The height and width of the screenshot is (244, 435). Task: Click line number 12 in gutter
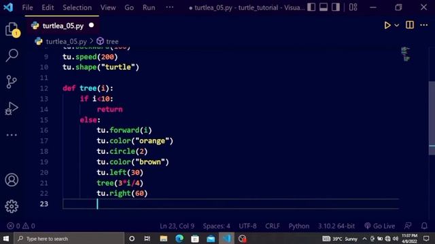43,88
